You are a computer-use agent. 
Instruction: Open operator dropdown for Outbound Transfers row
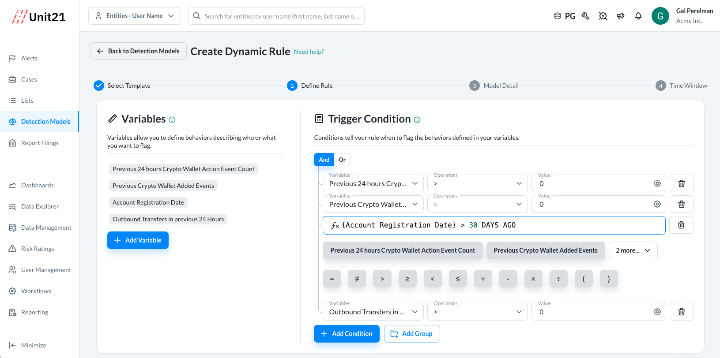click(x=477, y=312)
